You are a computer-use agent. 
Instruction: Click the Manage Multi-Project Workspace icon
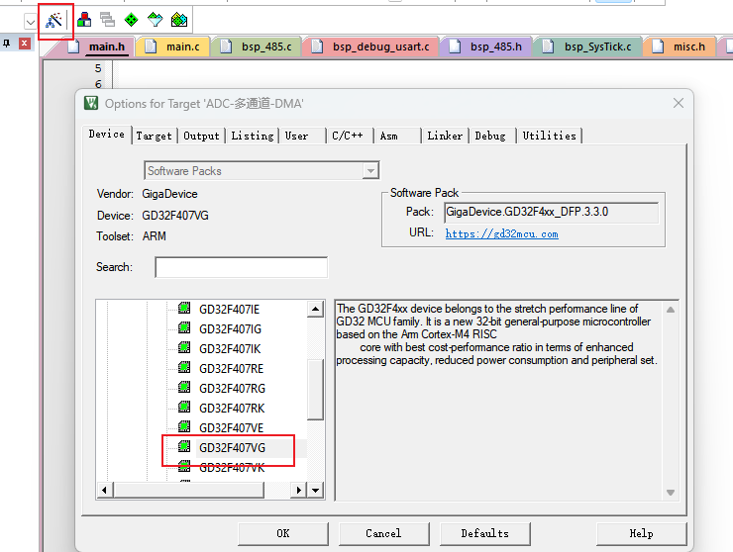(x=108, y=20)
